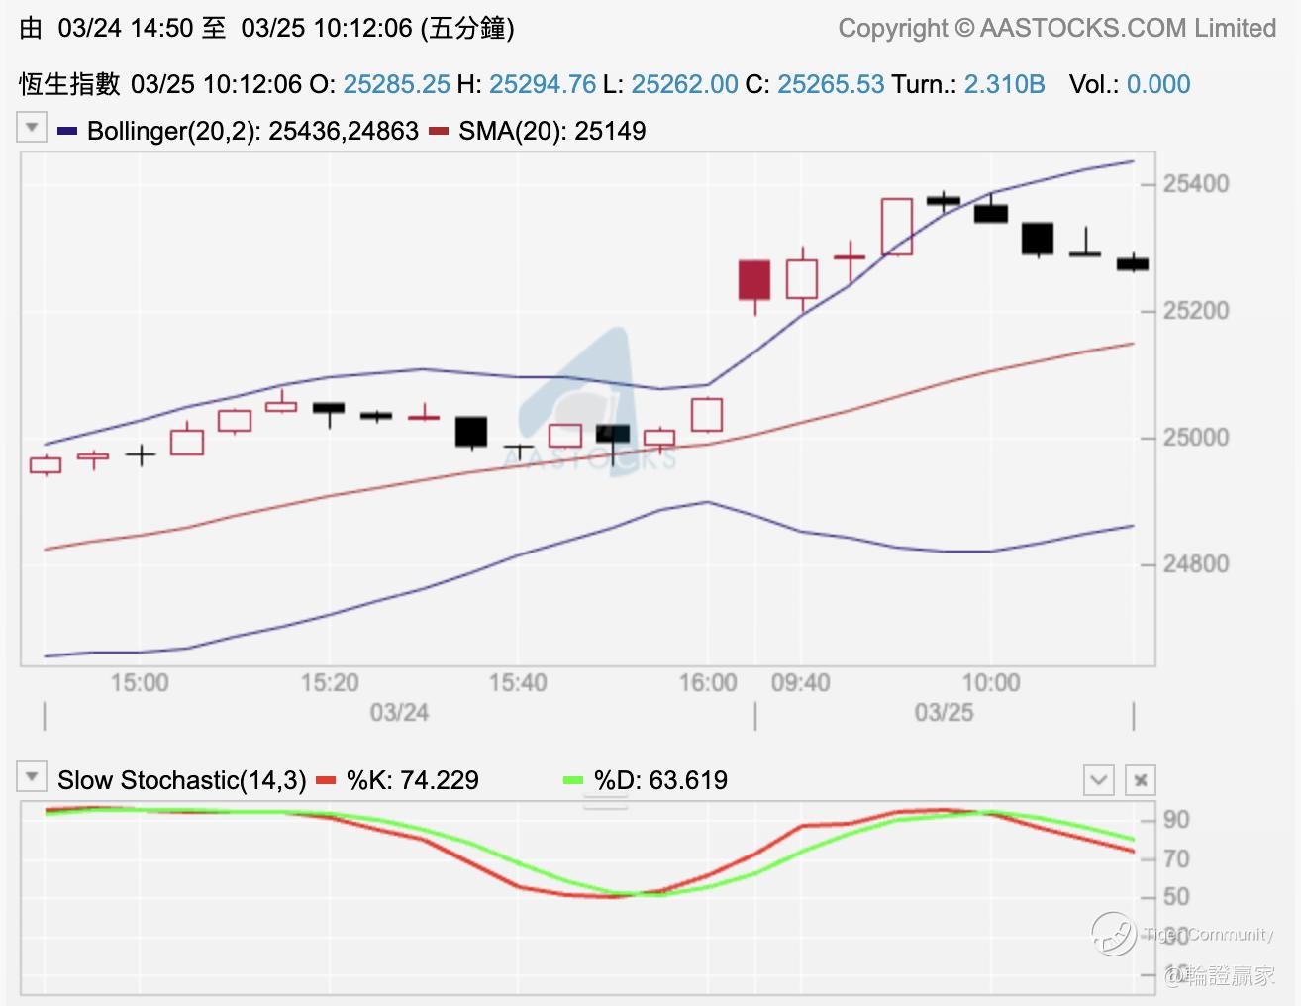Click the date range header text

click(x=267, y=28)
